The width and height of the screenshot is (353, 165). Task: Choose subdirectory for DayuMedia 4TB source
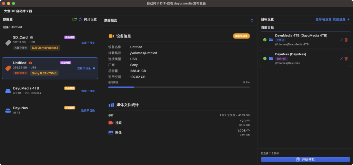[x=88, y=91]
